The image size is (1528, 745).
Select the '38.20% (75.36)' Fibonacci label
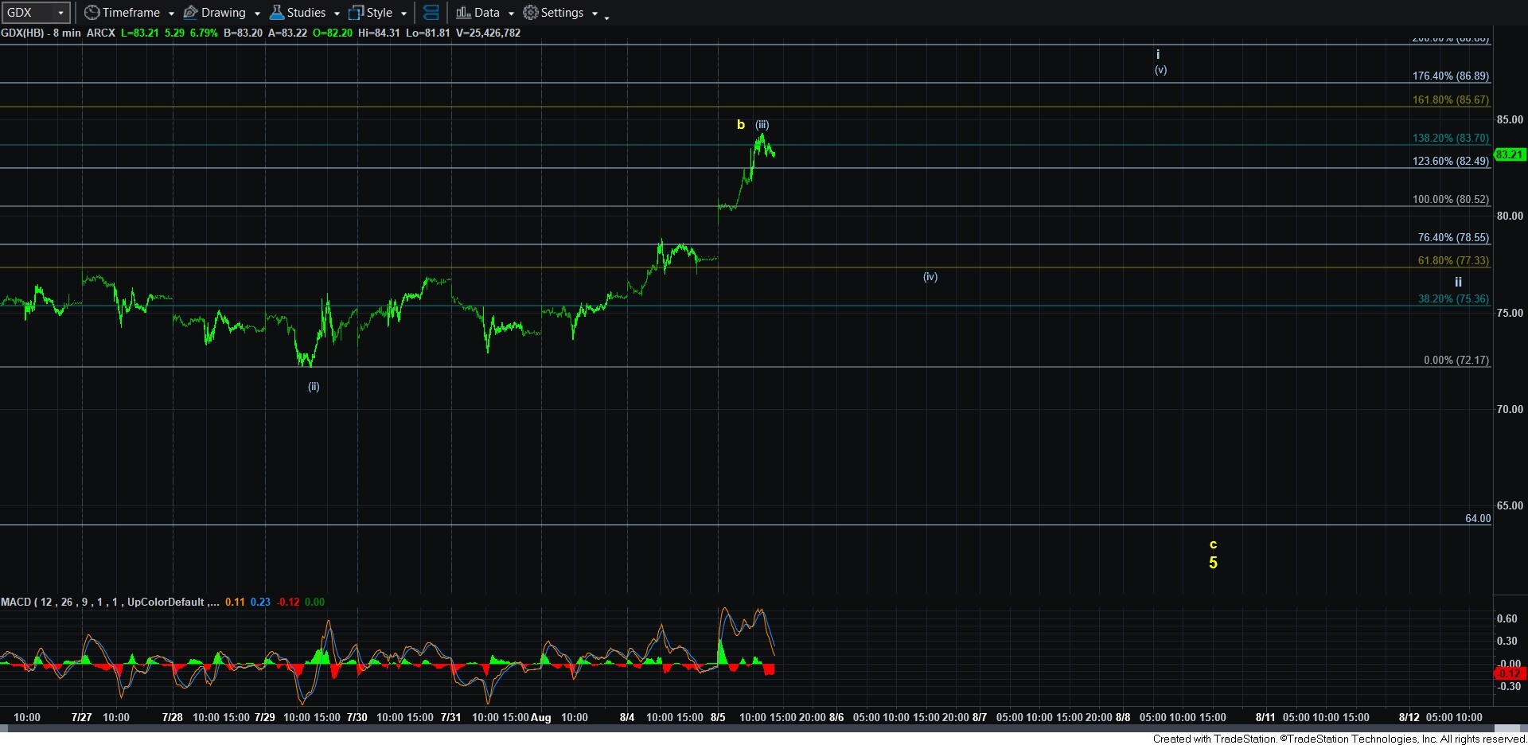[1453, 298]
